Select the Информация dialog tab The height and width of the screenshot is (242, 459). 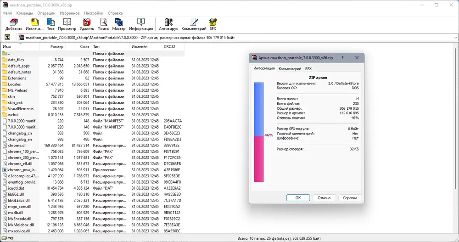point(264,68)
